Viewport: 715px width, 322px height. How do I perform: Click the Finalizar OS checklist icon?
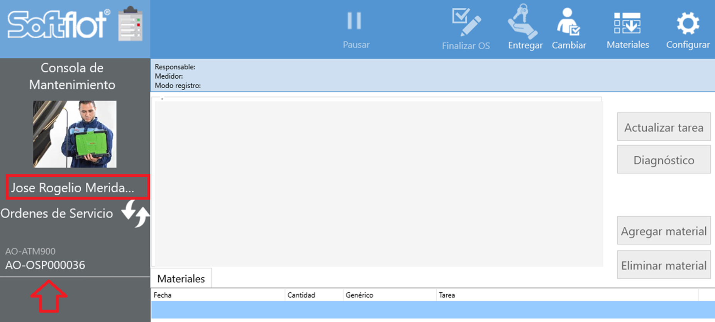466,22
